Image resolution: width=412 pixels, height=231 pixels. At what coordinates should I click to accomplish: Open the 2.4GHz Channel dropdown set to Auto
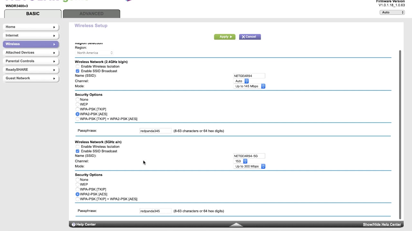pos(241,81)
